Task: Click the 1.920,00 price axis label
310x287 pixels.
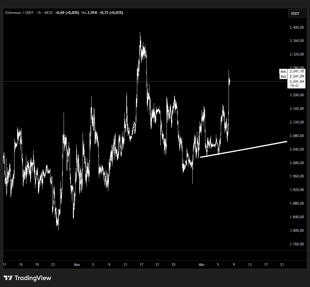Action: coord(297,190)
